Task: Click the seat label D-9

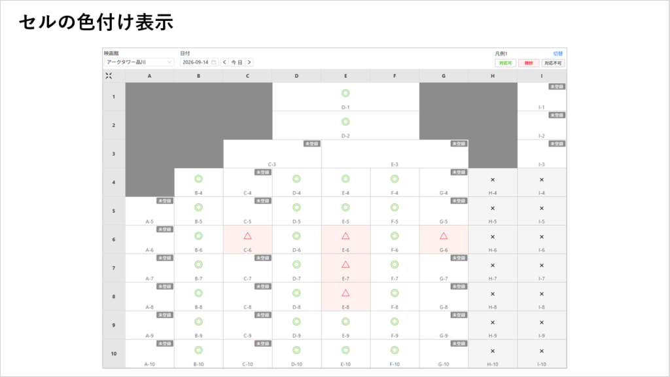Action: [x=296, y=336]
